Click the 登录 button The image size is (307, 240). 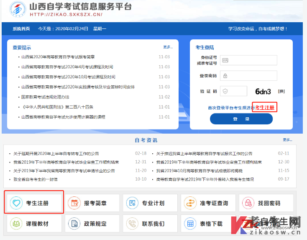click(x=241, y=119)
